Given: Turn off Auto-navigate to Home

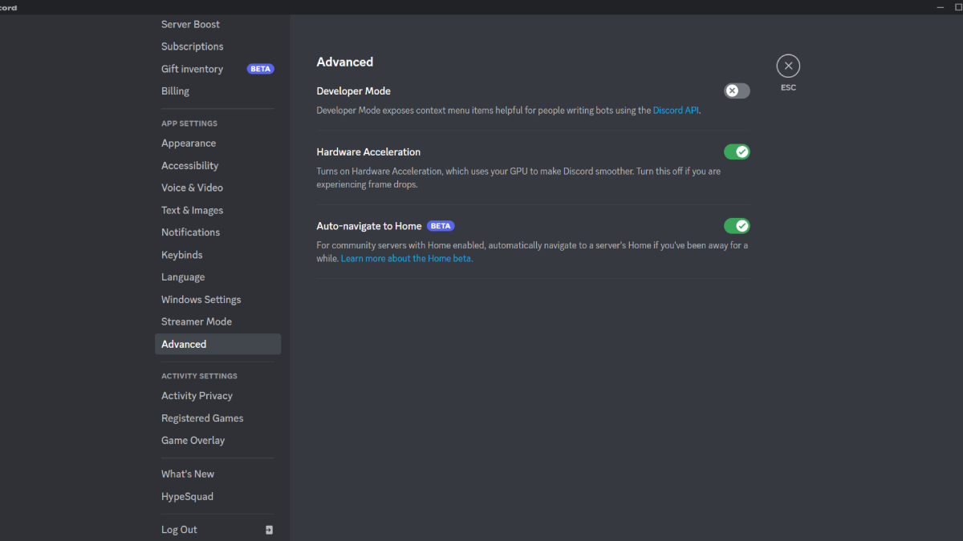Looking at the screenshot, I should 737,225.
